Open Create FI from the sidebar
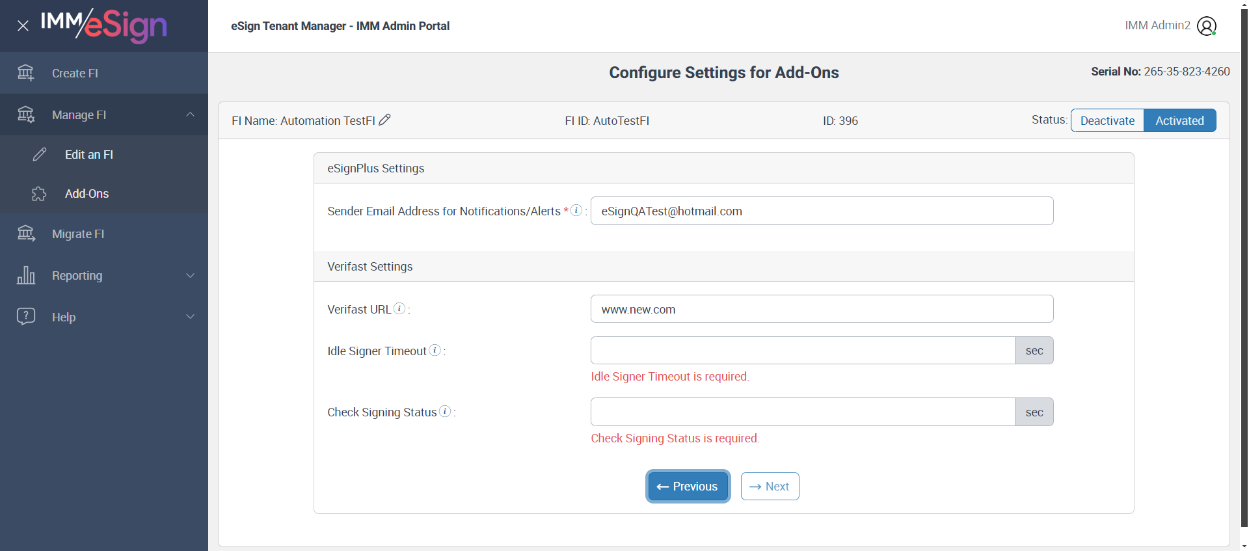The image size is (1249, 551). point(75,74)
